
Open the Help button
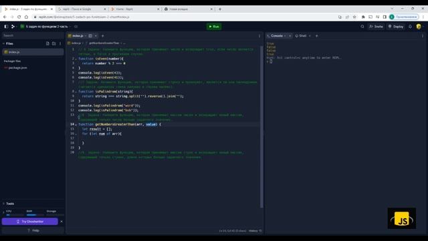(33, 230)
